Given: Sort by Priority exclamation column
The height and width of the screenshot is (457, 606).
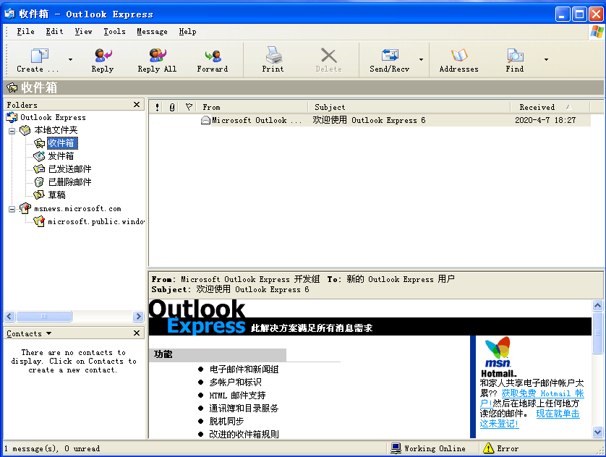Looking at the screenshot, I should 157,107.
